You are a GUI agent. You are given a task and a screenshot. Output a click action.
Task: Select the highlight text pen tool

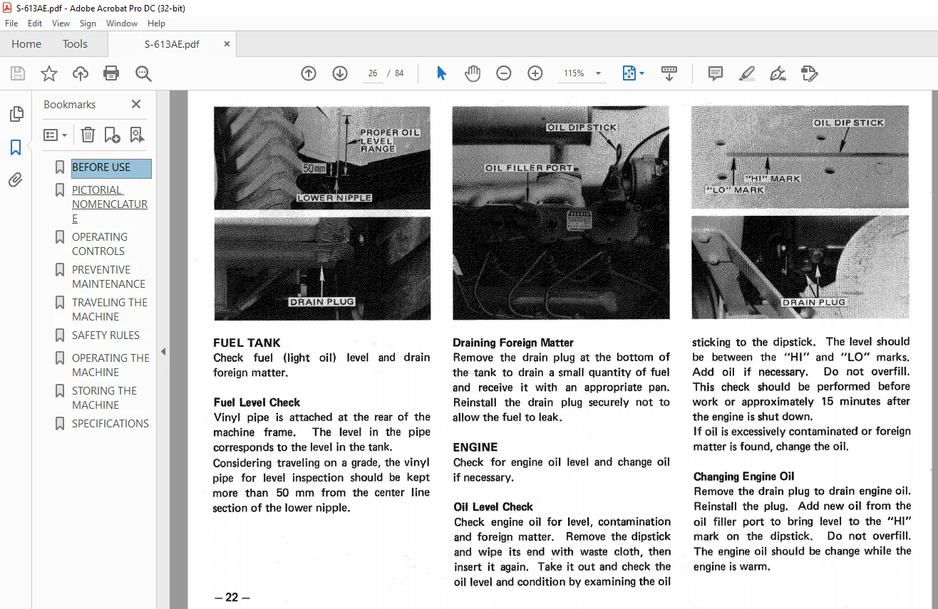[x=746, y=73]
